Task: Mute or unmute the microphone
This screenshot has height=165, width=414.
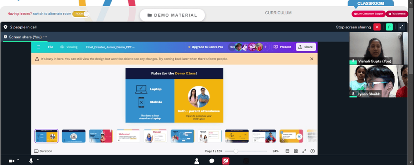Action: pyautogui.click(x=31, y=161)
